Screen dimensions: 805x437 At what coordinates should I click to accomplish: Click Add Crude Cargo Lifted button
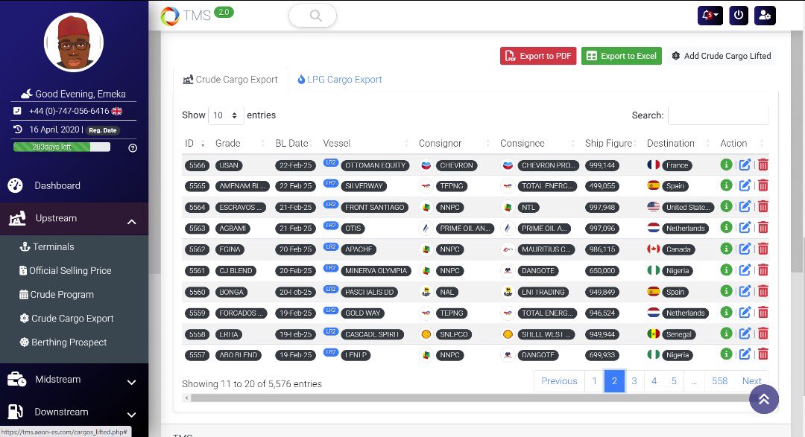click(722, 56)
